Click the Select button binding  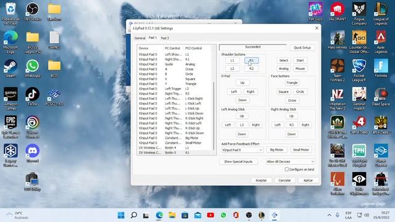point(284,60)
